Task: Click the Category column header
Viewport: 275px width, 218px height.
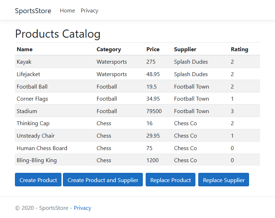Action: [109, 49]
